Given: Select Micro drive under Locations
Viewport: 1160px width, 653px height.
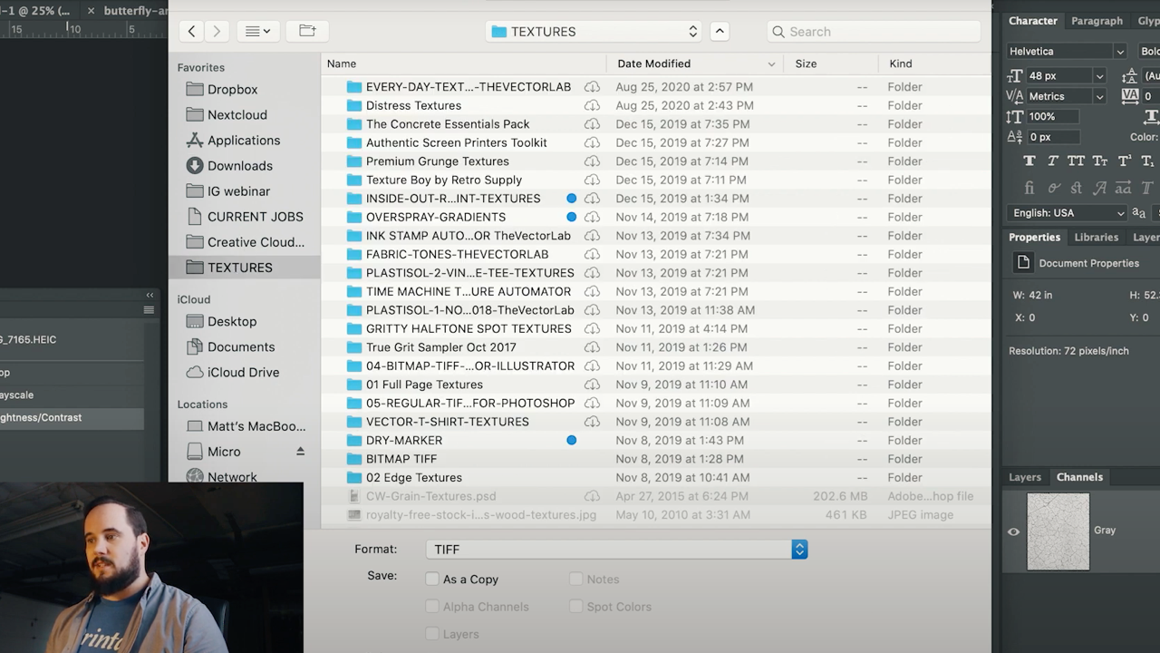Looking at the screenshot, I should [x=223, y=451].
